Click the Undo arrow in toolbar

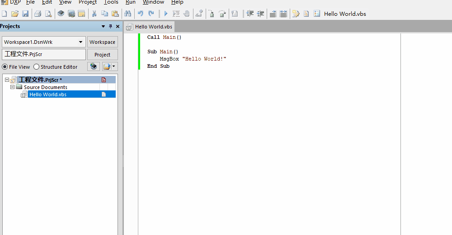[140, 14]
